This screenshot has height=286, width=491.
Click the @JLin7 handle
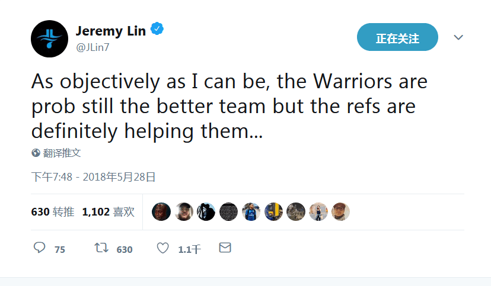point(92,46)
